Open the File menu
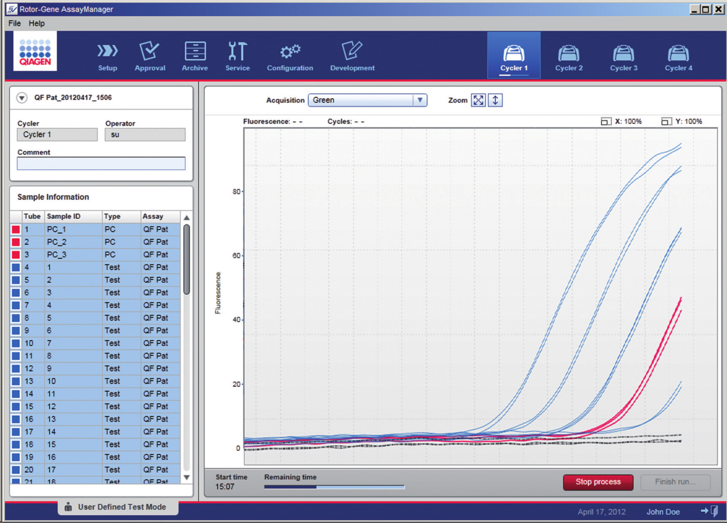The width and height of the screenshot is (727, 523). [14, 23]
